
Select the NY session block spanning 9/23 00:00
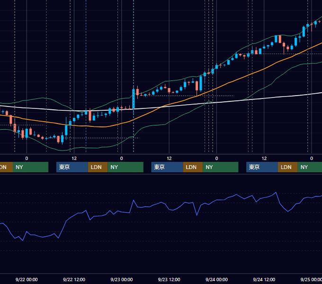125,167
